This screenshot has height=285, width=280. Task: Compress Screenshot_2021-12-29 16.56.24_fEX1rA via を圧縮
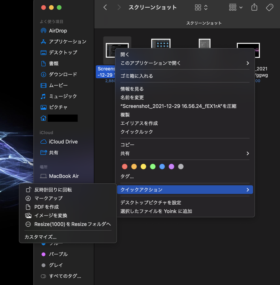click(185, 106)
